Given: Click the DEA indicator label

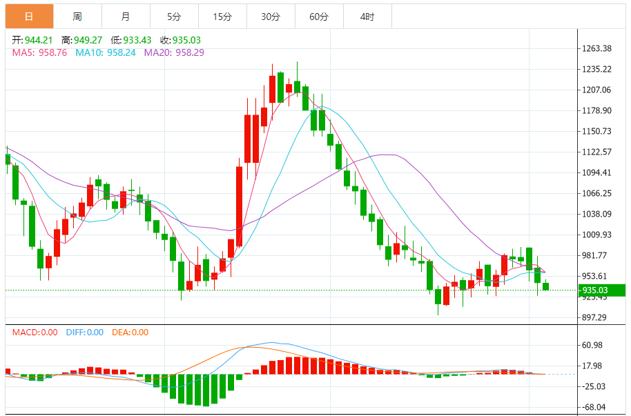Looking at the screenshot, I should click(x=129, y=333).
